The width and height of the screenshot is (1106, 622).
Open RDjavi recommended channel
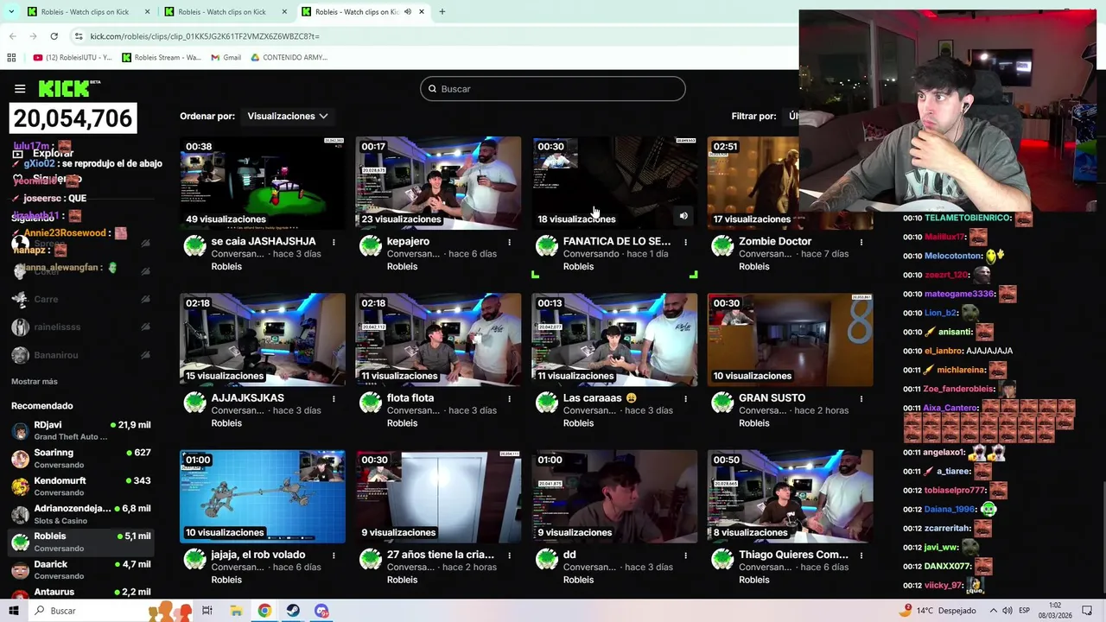[81, 430]
